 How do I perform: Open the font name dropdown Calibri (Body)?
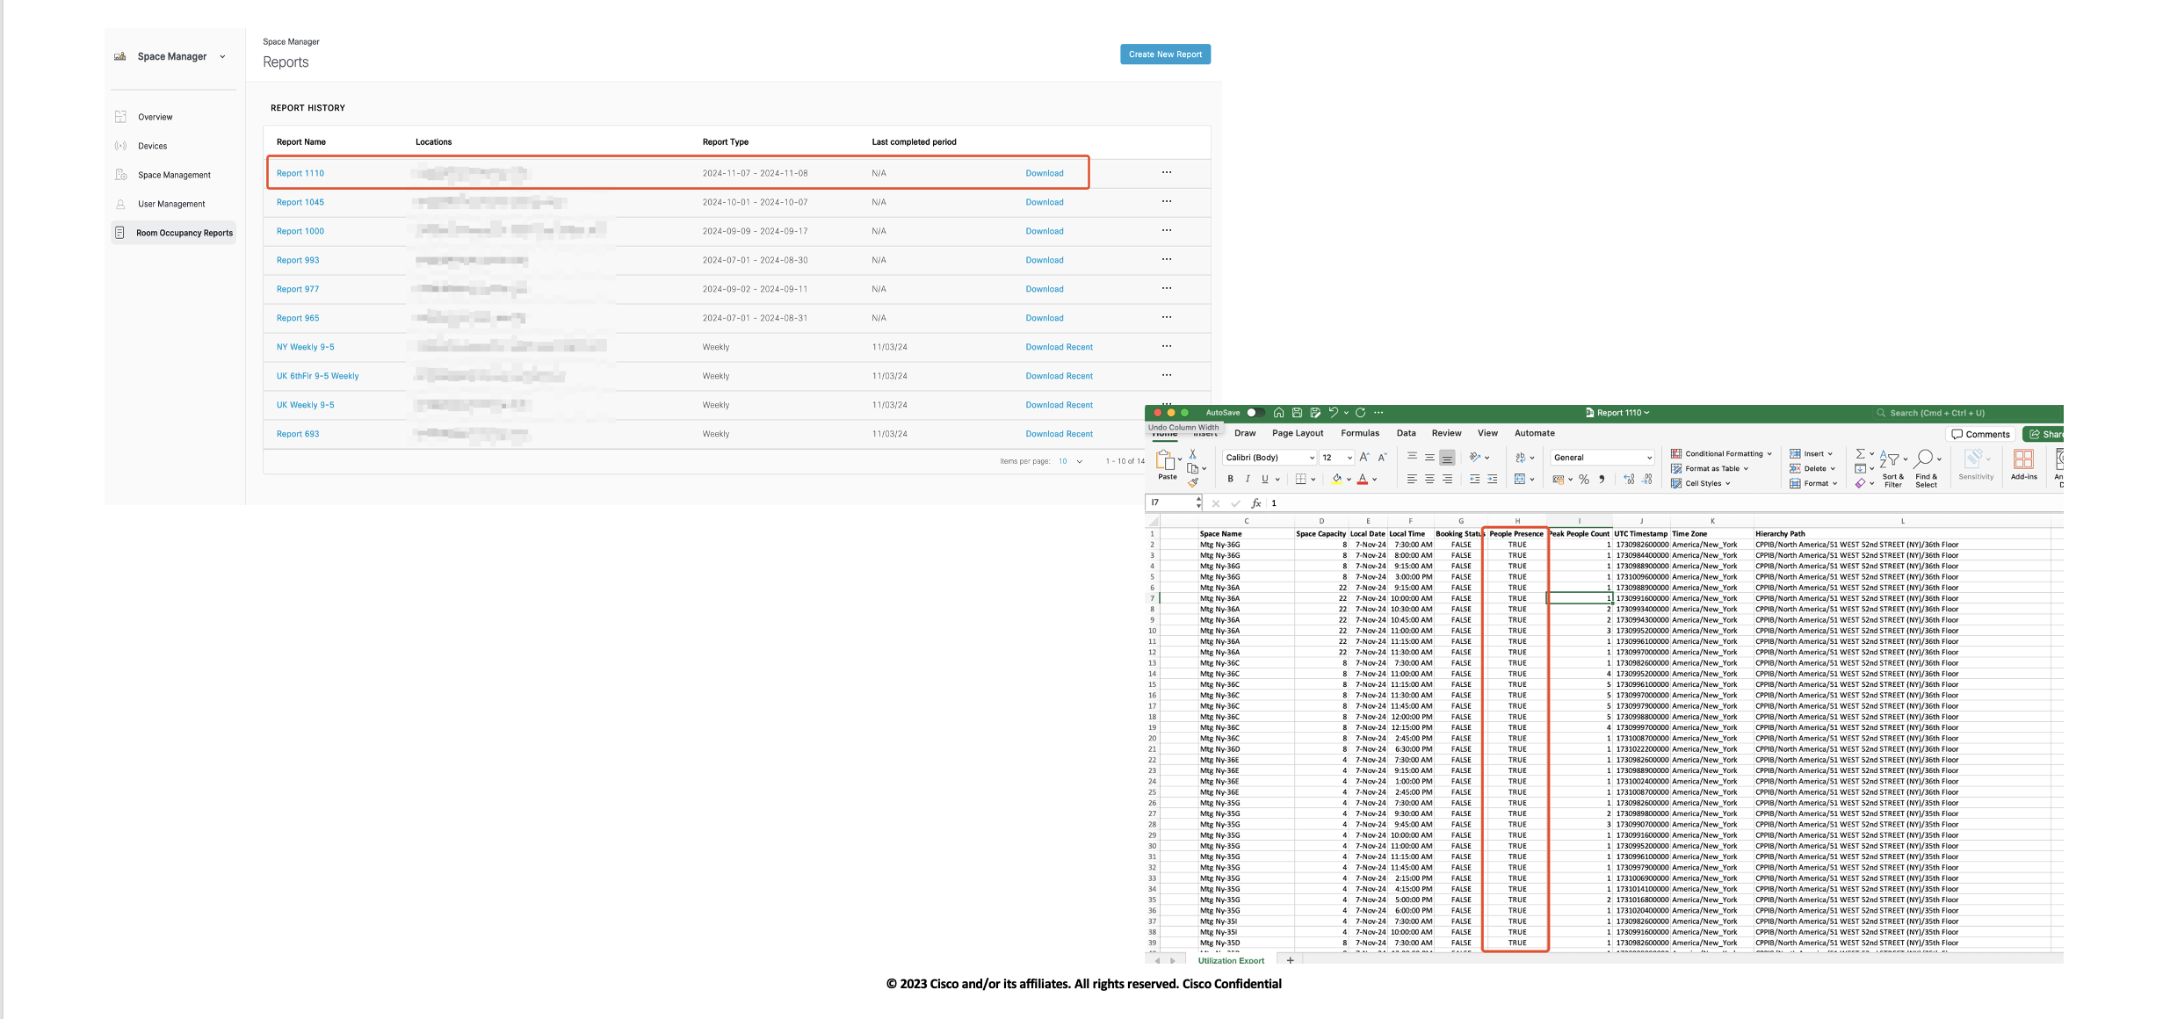(1269, 458)
